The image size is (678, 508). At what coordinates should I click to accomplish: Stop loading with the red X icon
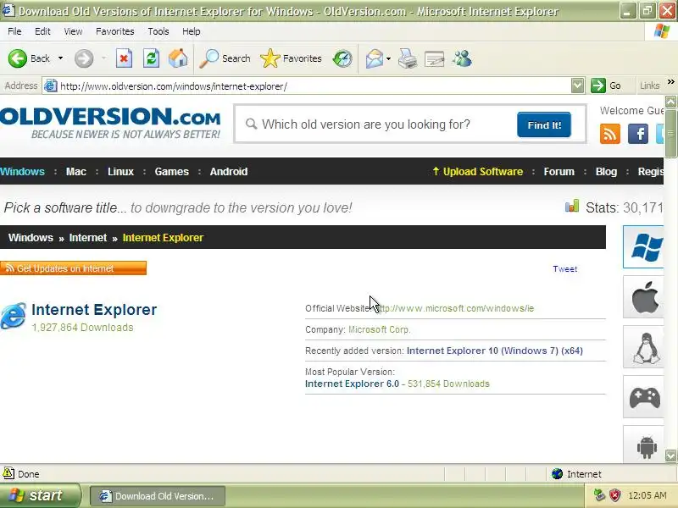coord(124,58)
